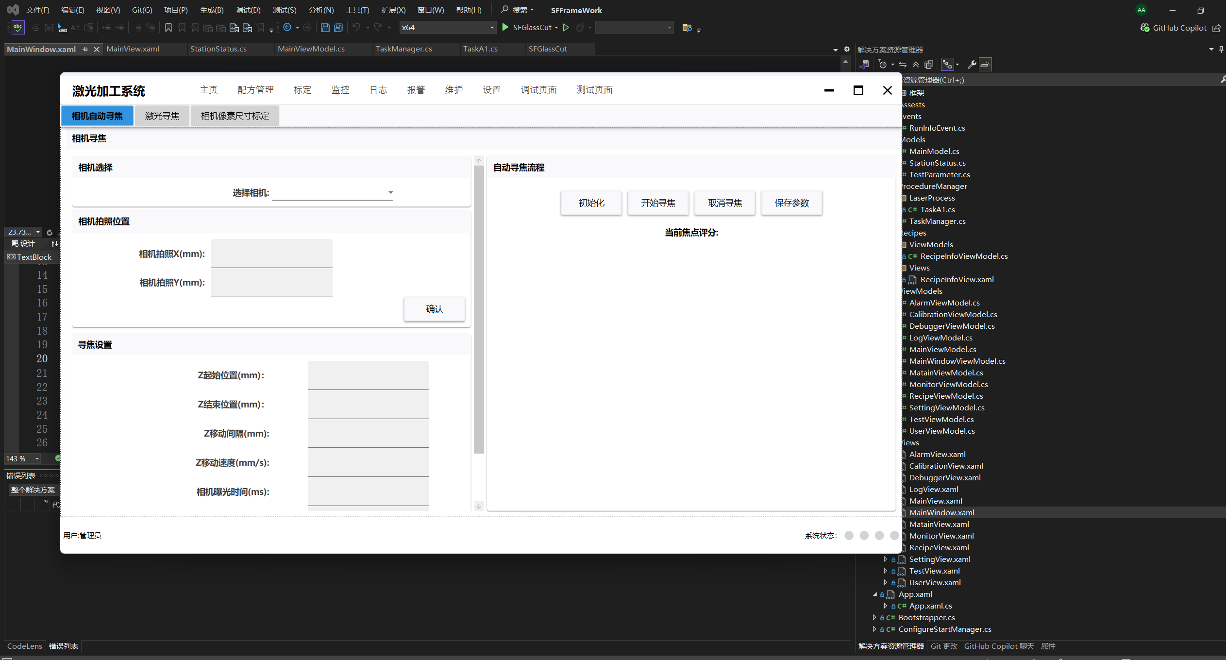Viewport: 1226px width, 660px height.
Task: Expand the SettingView.xaml tree node
Action: pos(885,559)
